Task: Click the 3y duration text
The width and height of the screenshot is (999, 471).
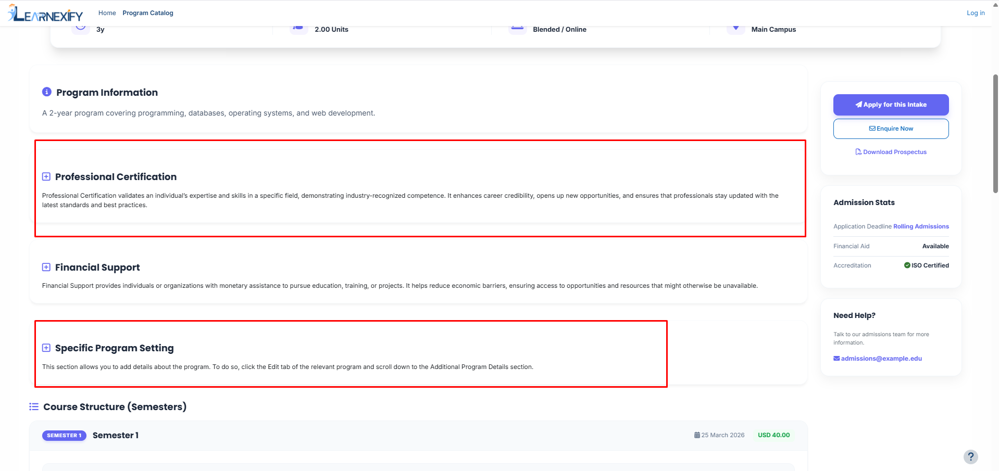Action: (101, 30)
